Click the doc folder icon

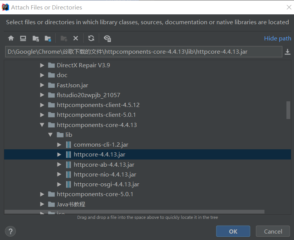point(51,75)
